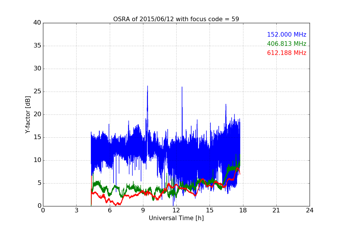Viewport: 344px width, 229px height.
Task: Click the 'Y-factor [dB]' axis label
Action: pos(28,114)
